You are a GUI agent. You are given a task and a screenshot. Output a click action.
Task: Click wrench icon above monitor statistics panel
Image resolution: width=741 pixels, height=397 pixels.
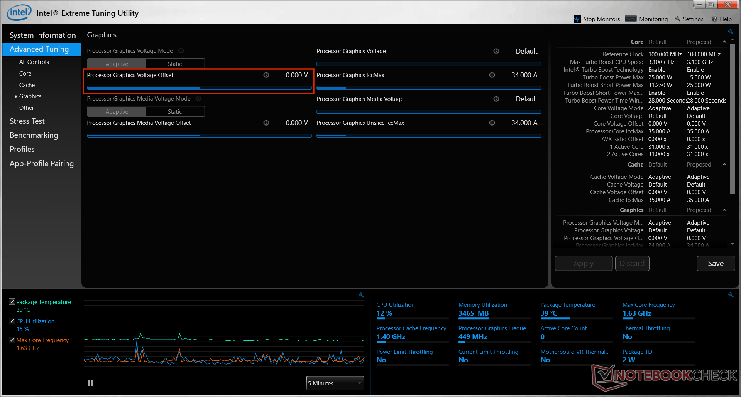(731, 295)
